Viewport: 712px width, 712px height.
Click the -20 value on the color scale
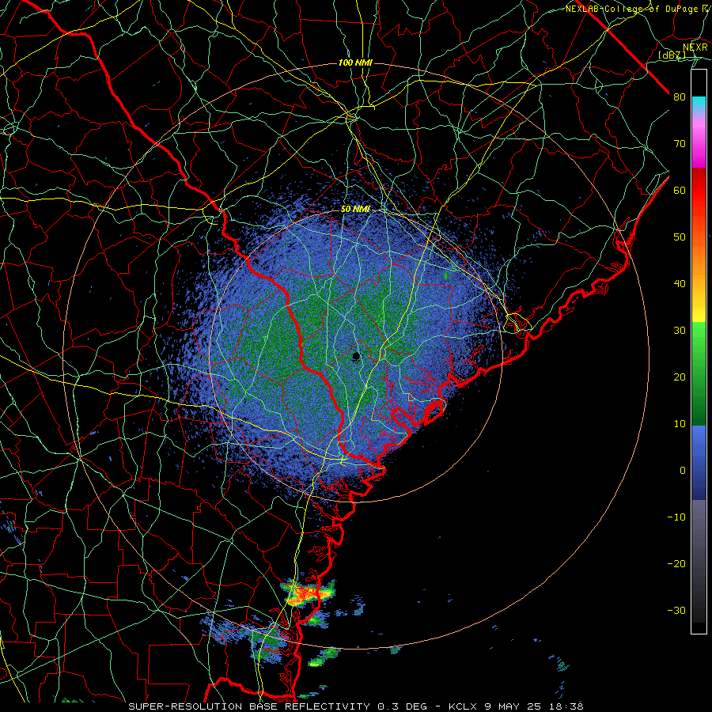(676, 563)
